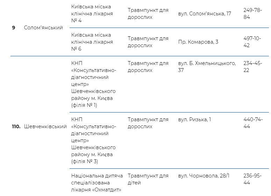Click phone number 236-95-44

[252, 179]
